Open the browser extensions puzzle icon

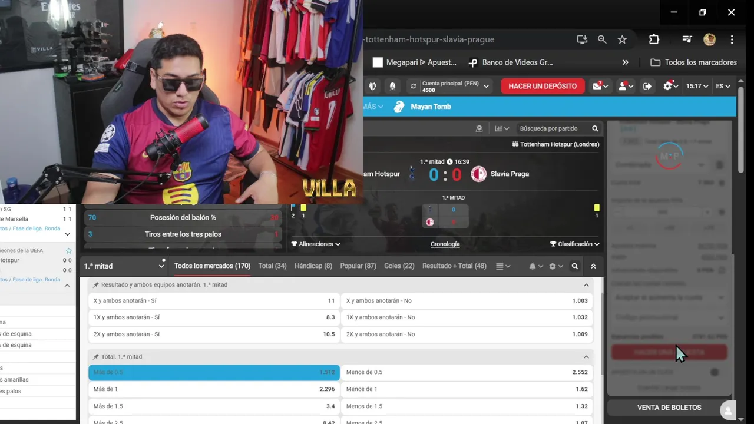(654, 39)
